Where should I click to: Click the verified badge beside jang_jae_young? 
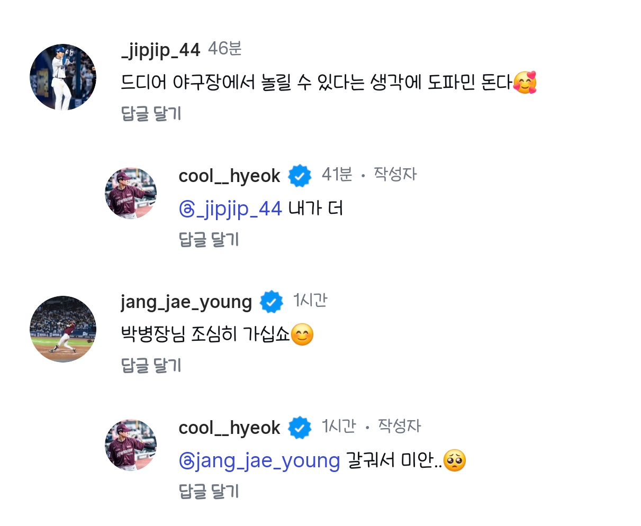coord(272,302)
